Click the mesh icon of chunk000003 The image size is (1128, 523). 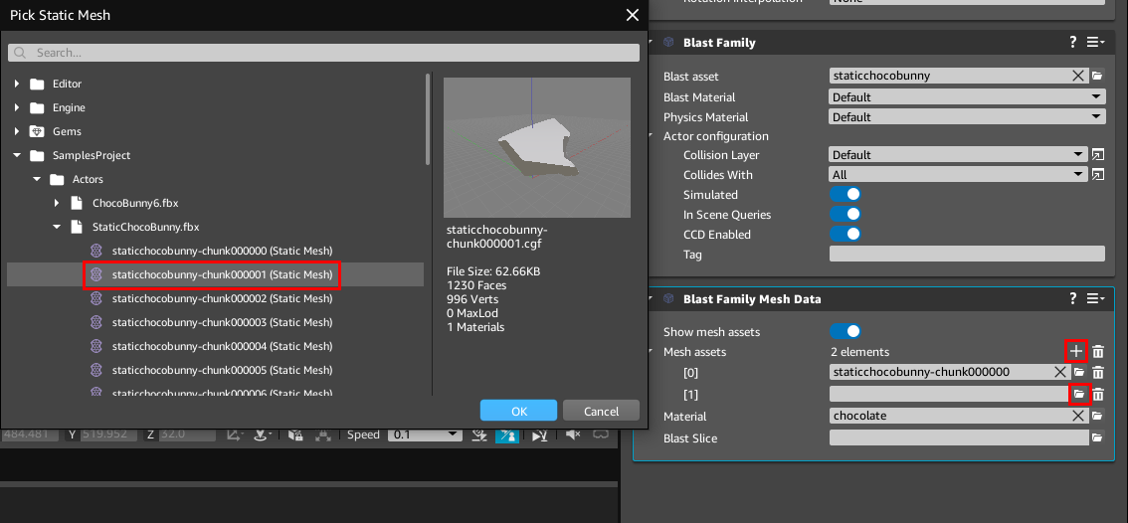[95, 322]
